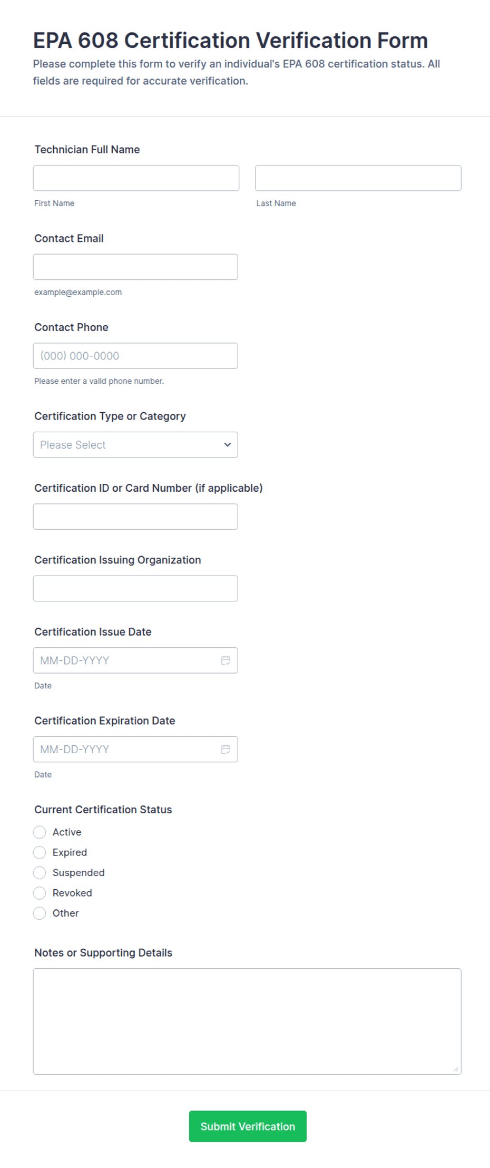Focus the Certification ID or Card Number field
The image size is (490, 1168).
[x=135, y=517]
